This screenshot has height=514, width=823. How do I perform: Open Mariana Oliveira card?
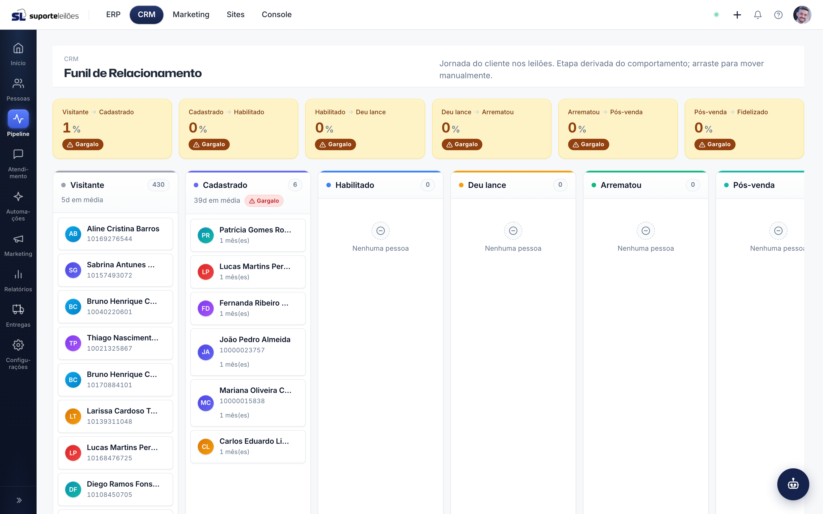tap(248, 403)
